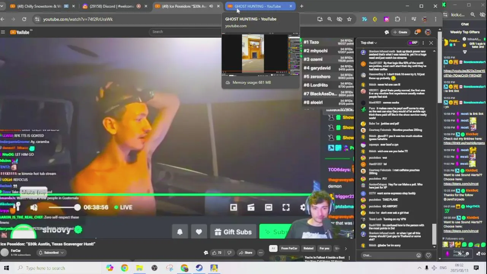This screenshot has height=274, width=487.
Task: Click the YouTube chat message input
Action: click(x=387, y=255)
